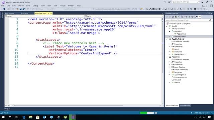Select Asset Catalogs under App26.iOS
Screen dimensions: 214x120
pyautogui.click(x=180, y=67)
